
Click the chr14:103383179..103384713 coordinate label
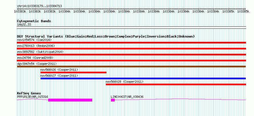(x=39, y=6)
